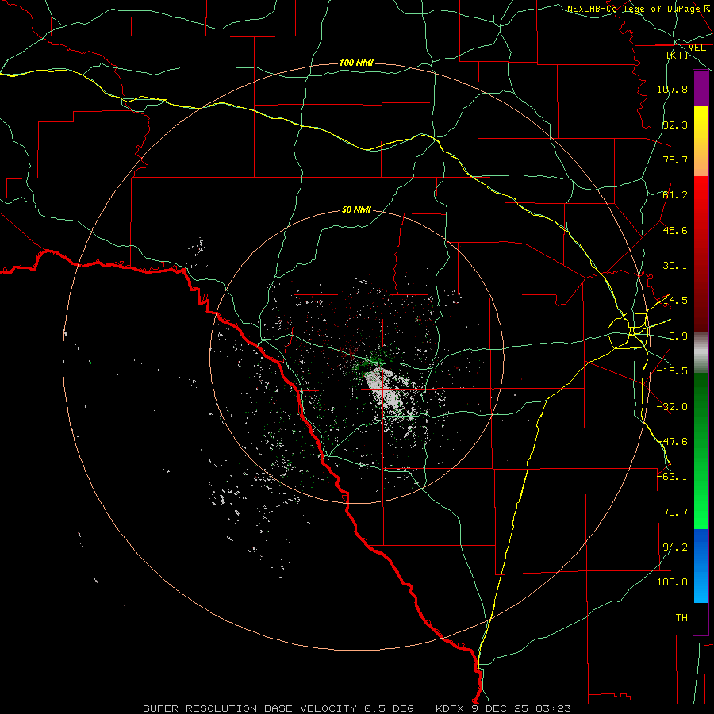Image resolution: width=714 pixels, height=714 pixels.
Task: Select the 30.1 scale value
Action: [x=675, y=266]
